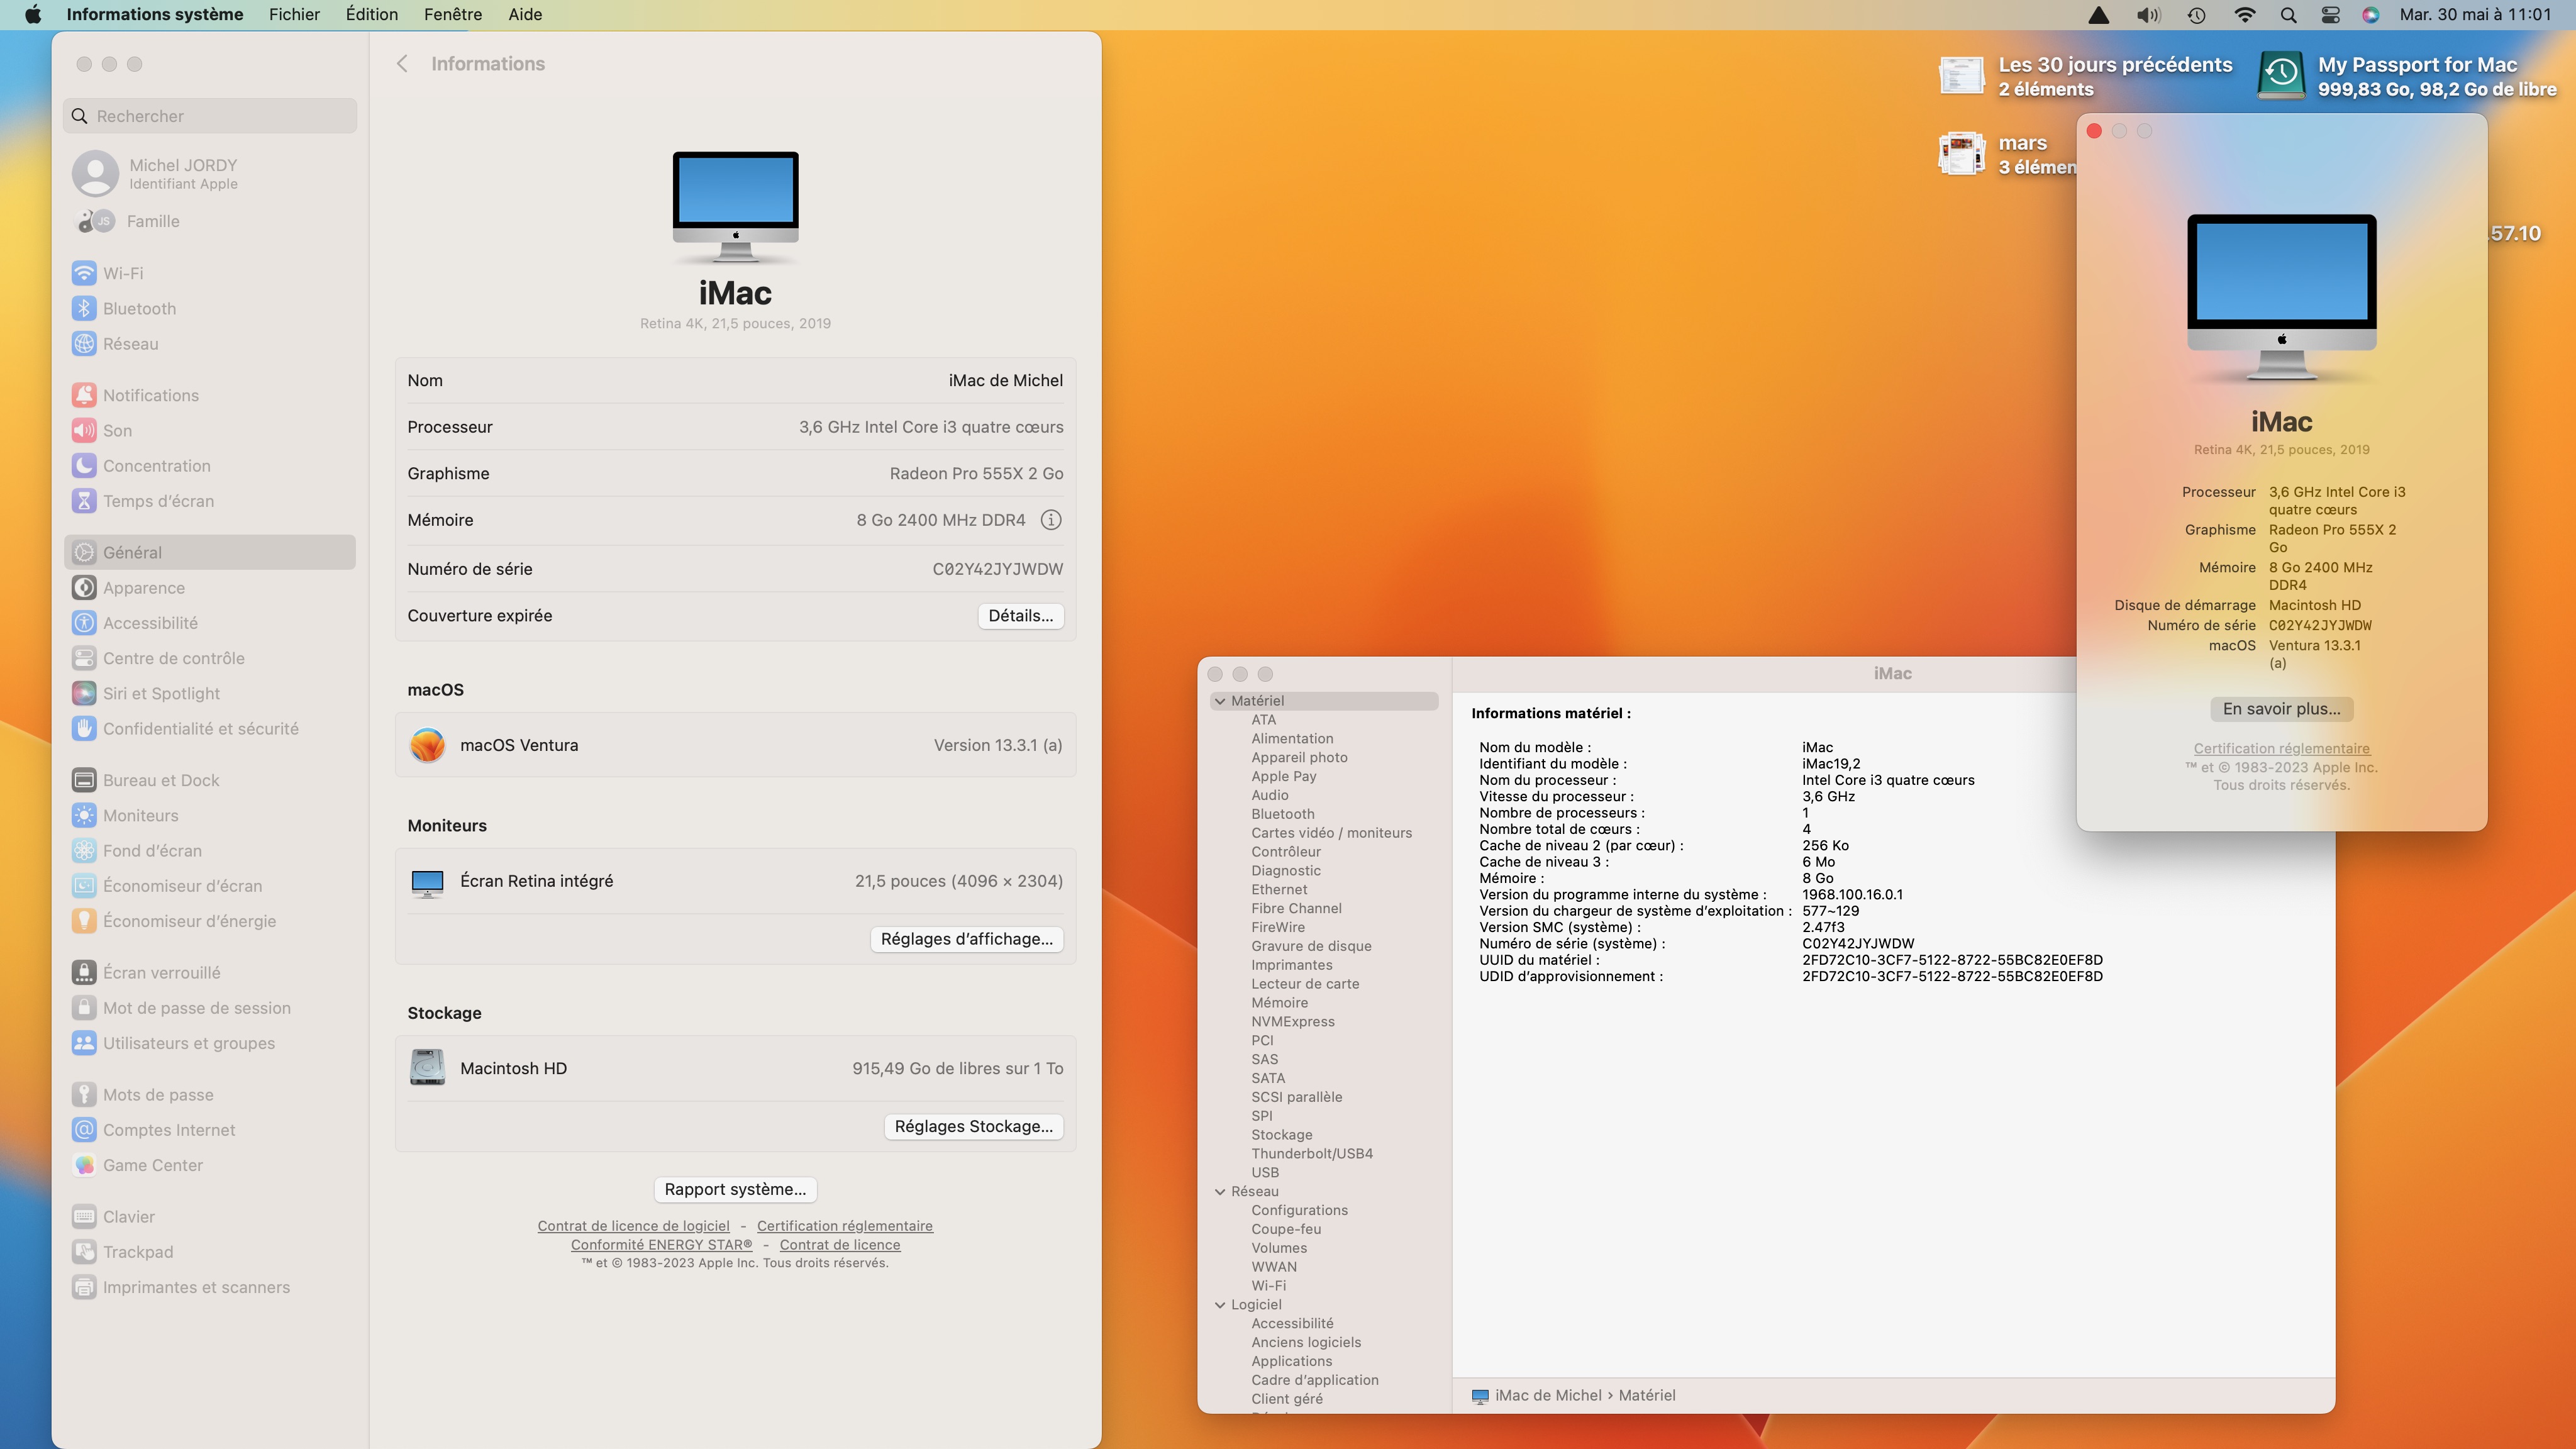Click the macOS Ventura version row
The image size is (2576, 1449).
(x=735, y=745)
